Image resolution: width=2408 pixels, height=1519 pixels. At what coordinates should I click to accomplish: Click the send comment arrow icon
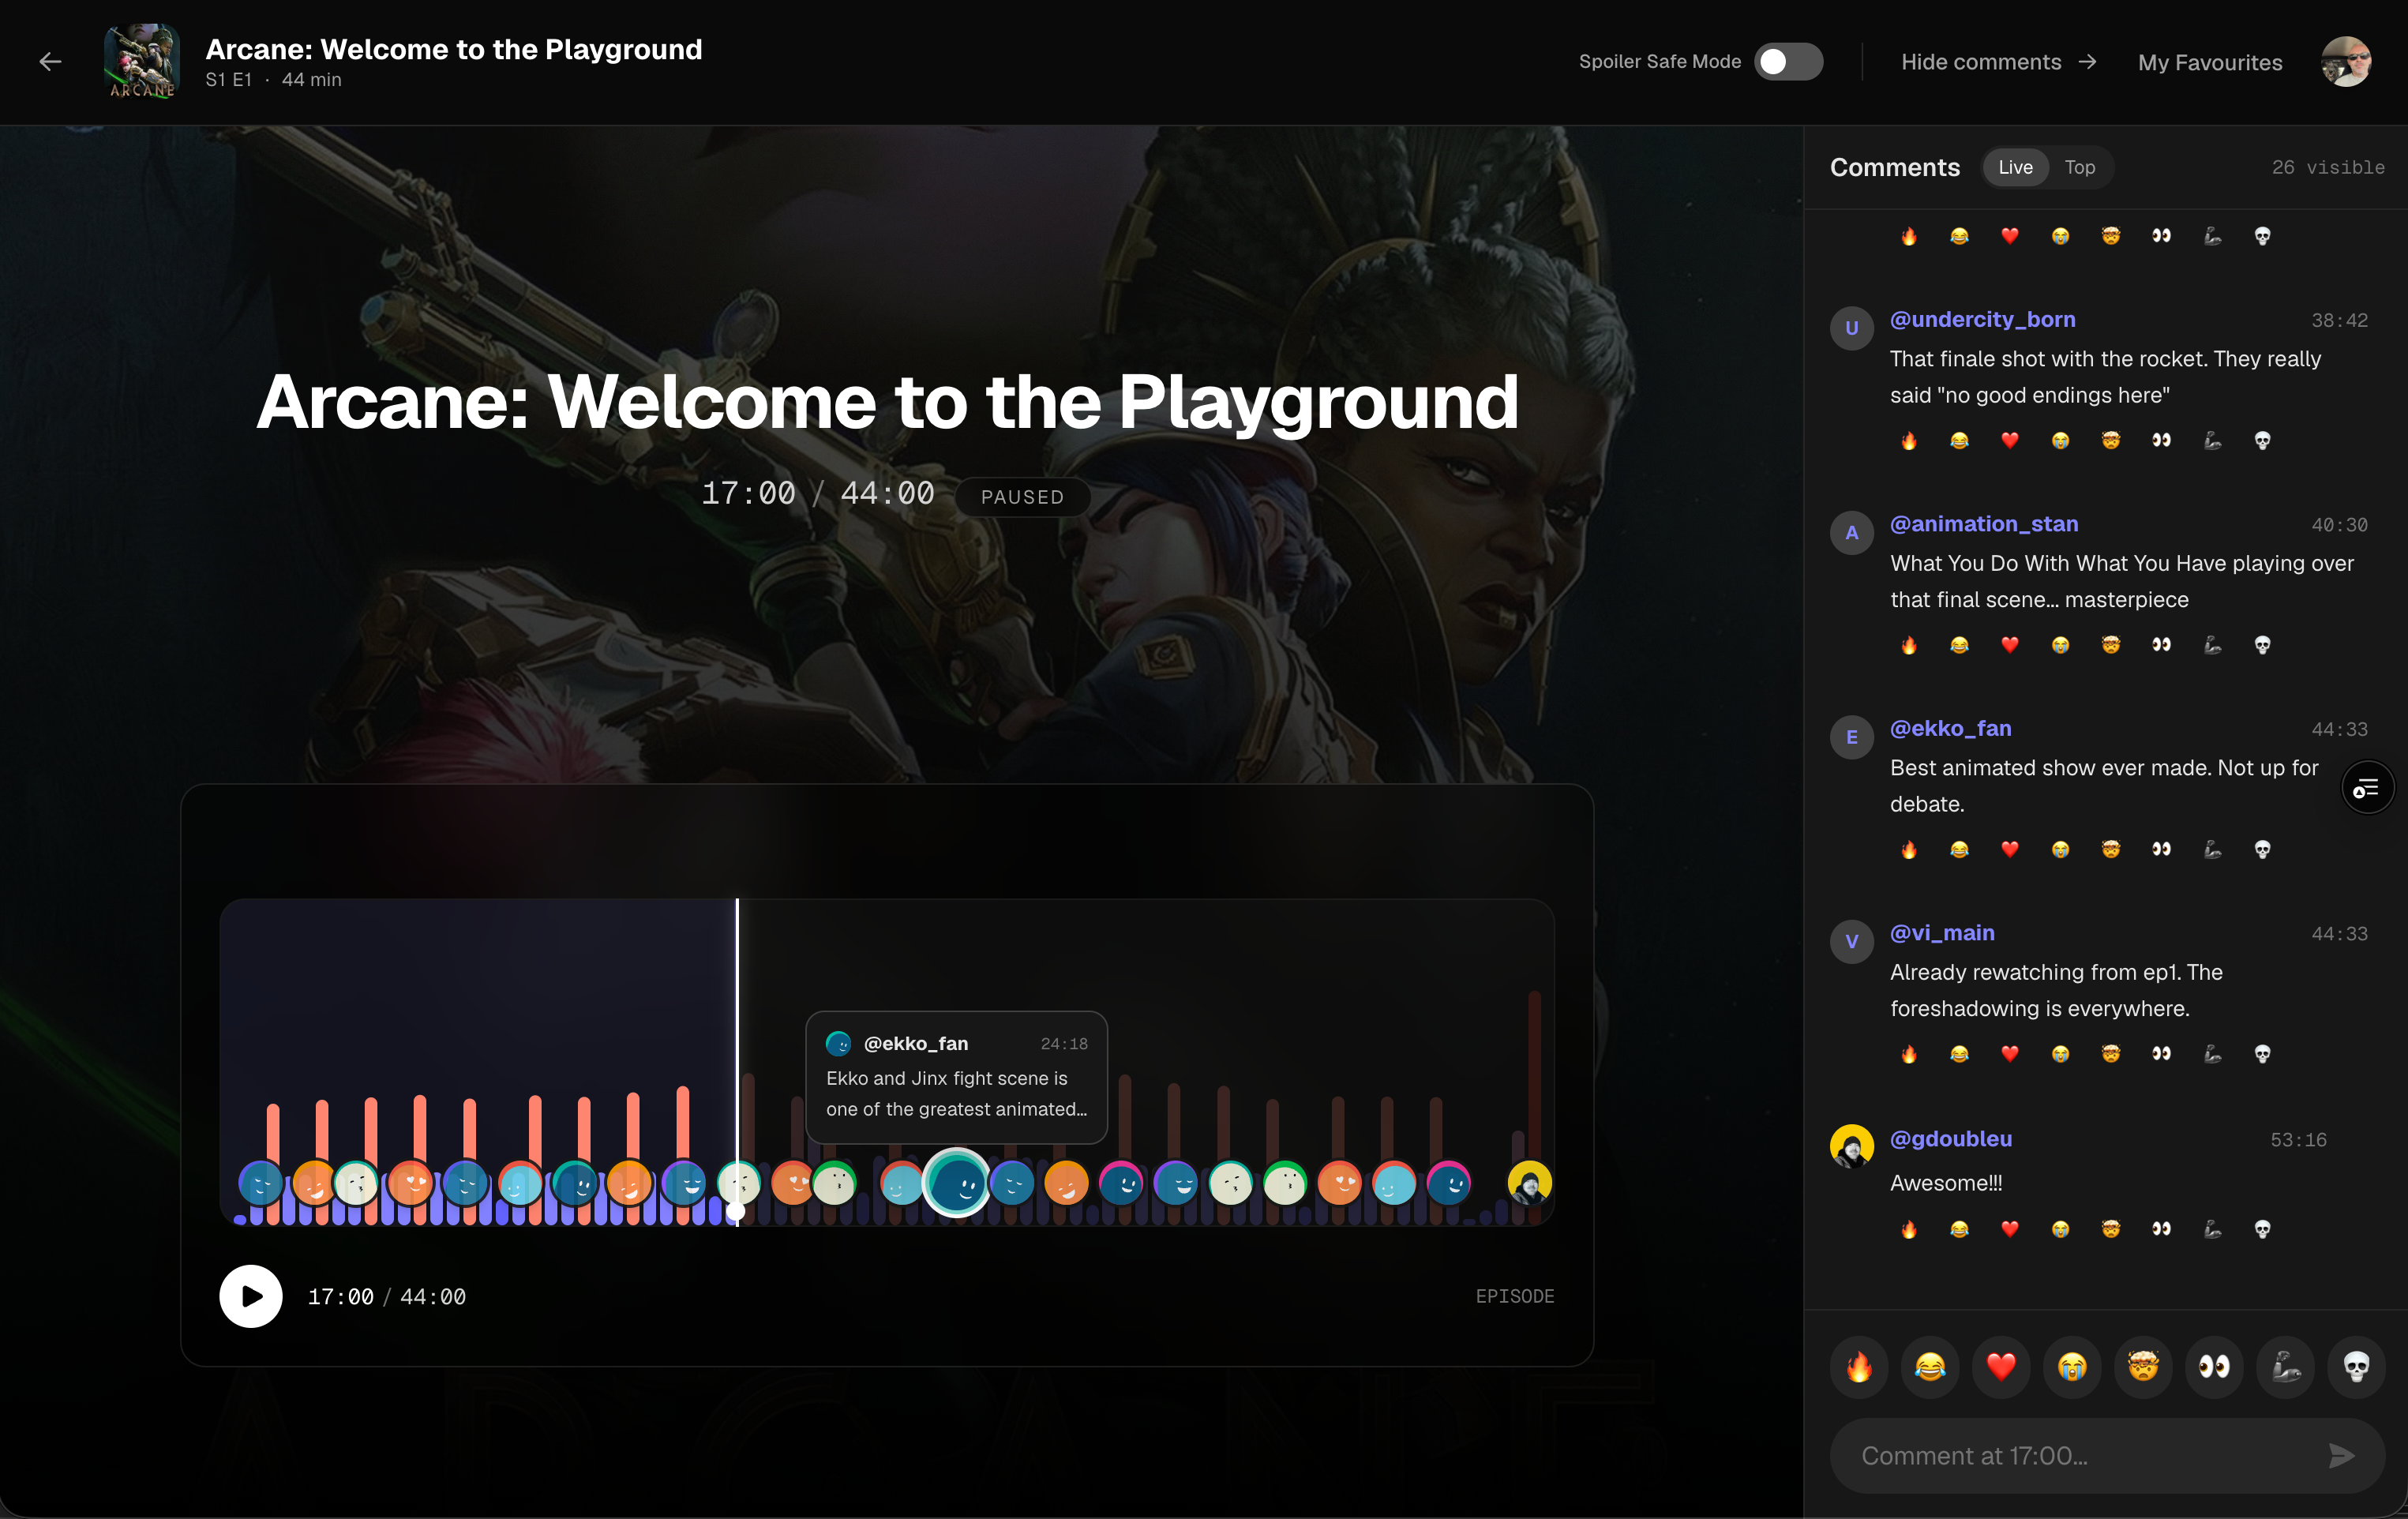pyautogui.click(x=2340, y=1456)
